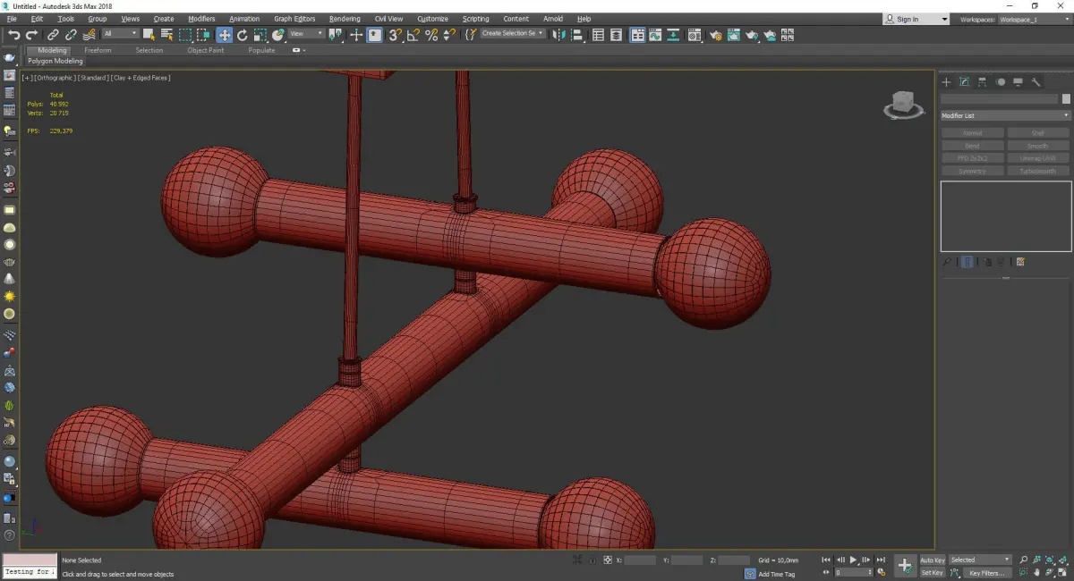Open the Mirror tool

coord(558,35)
